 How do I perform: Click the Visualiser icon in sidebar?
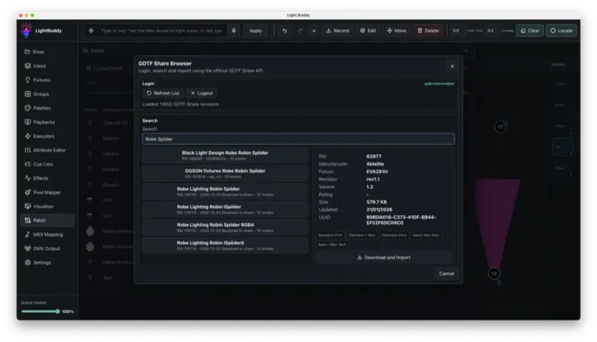27,206
